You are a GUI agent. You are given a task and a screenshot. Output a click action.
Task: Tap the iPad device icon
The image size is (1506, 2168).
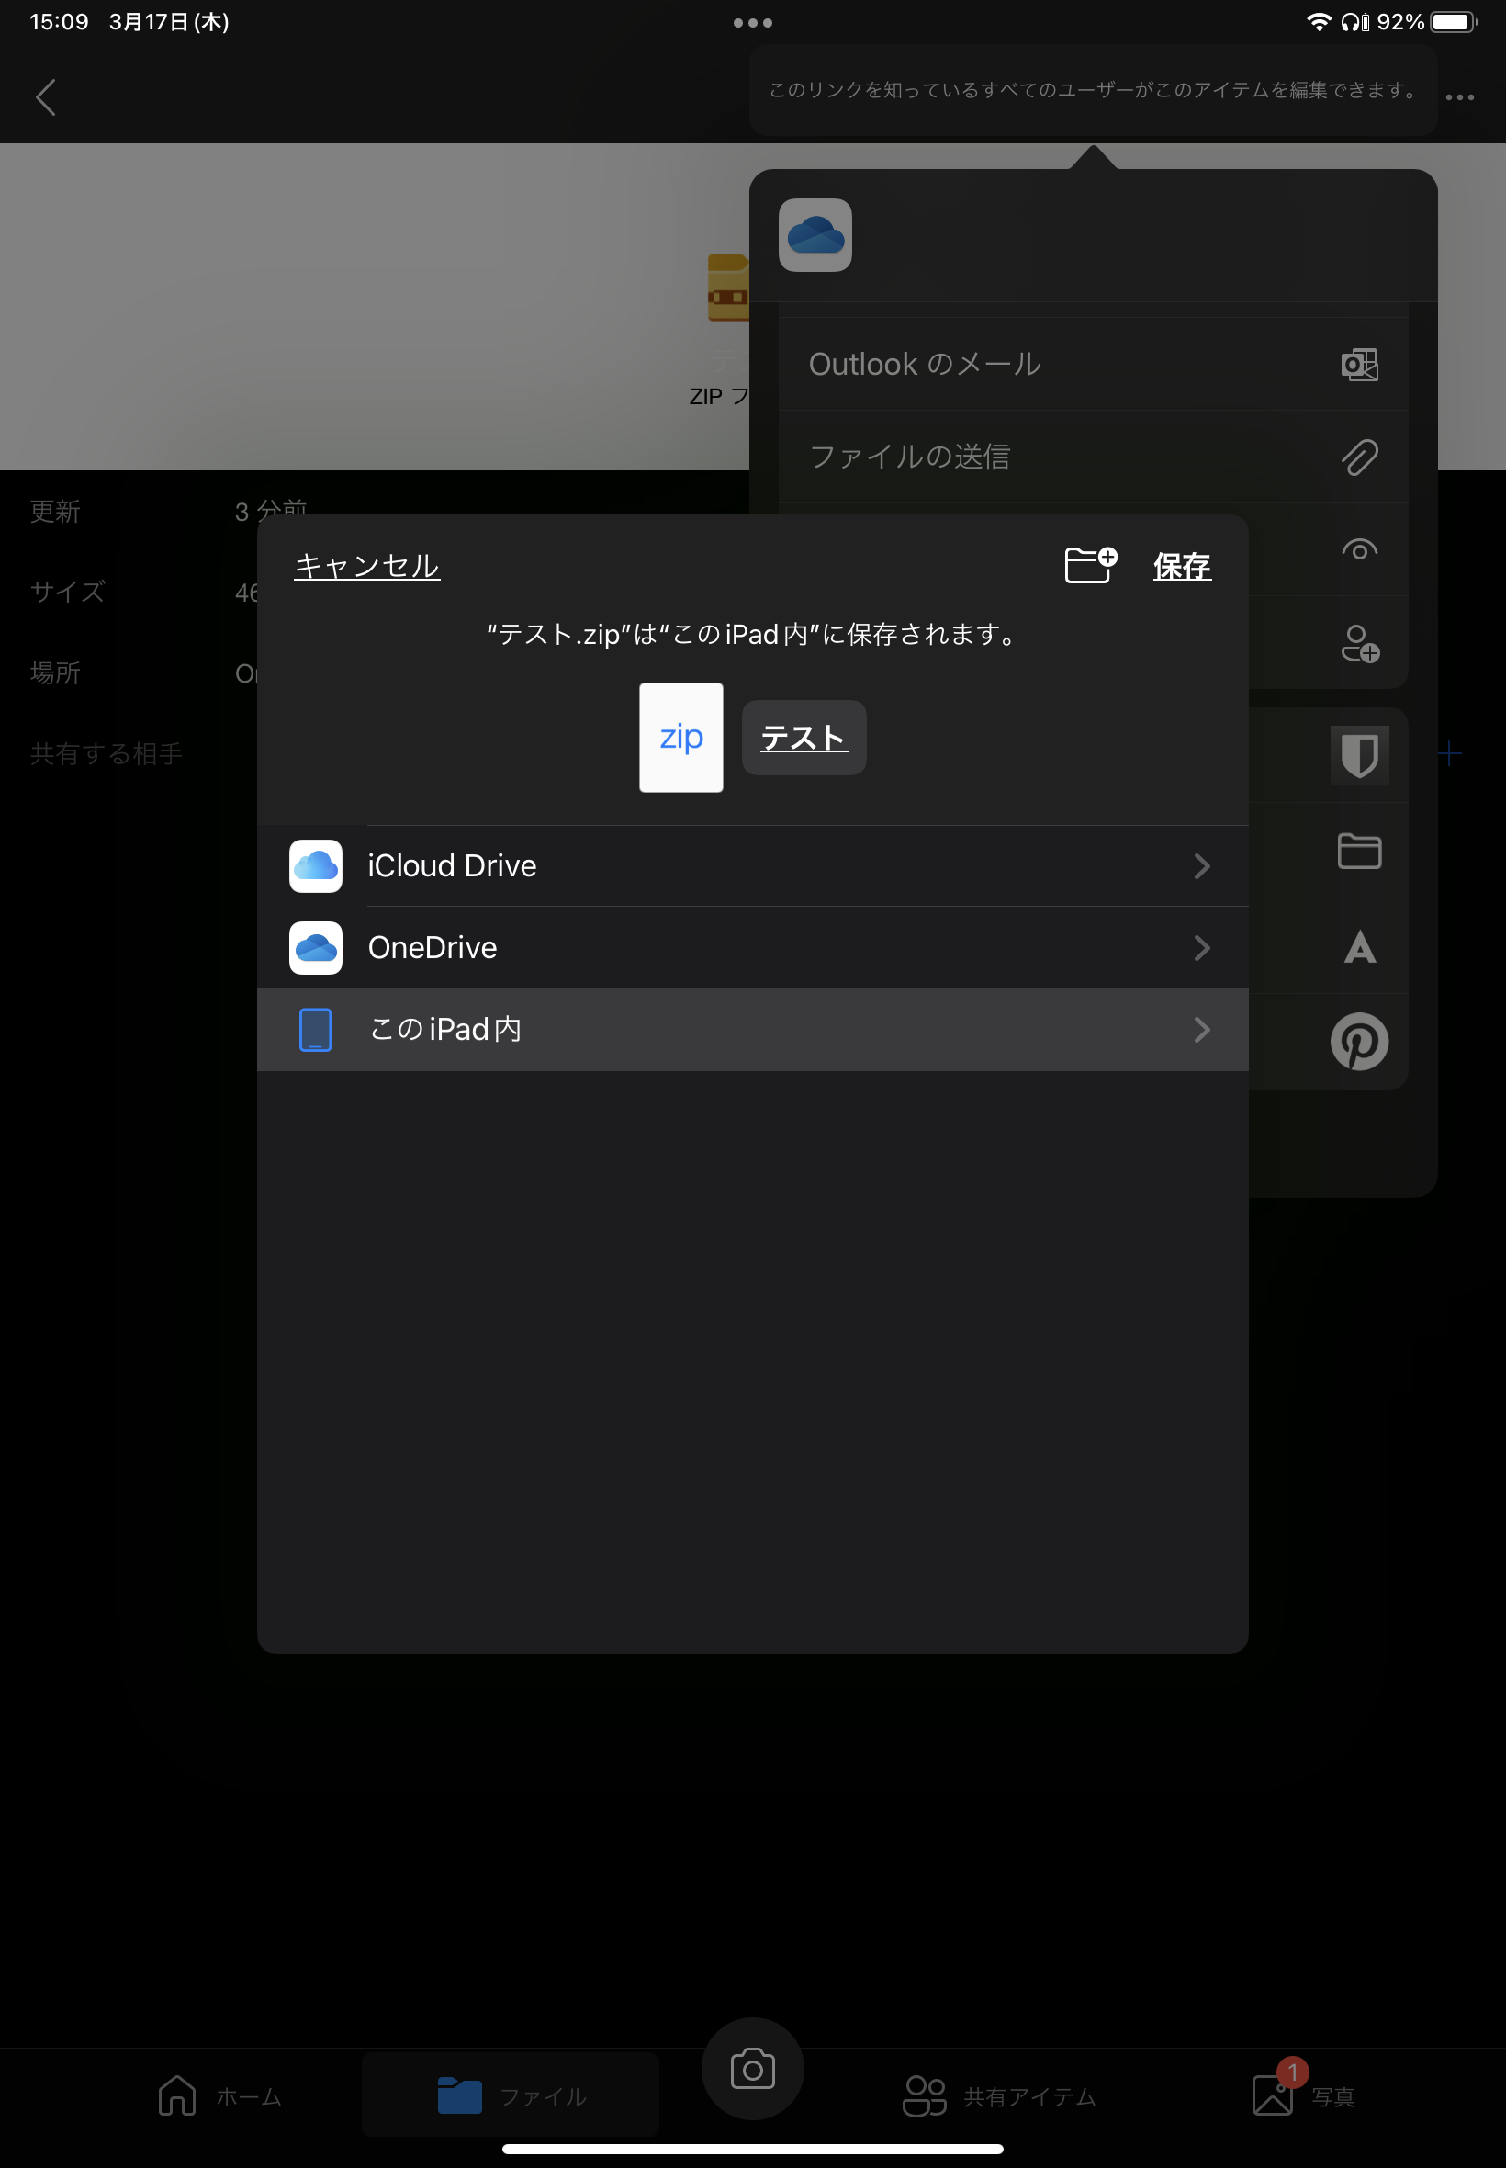point(315,1030)
